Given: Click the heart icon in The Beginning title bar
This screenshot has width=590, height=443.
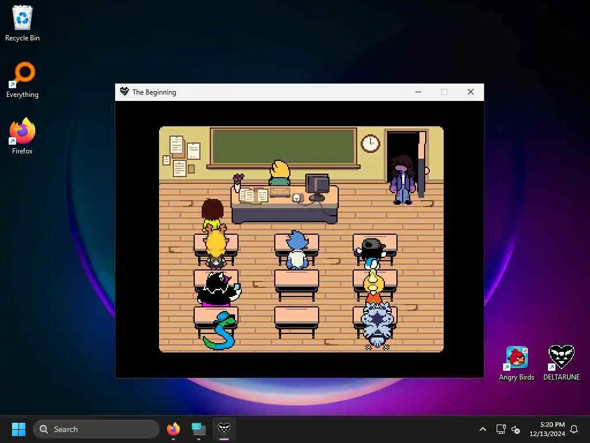Looking at the screenshot, I should pos(124,92).
